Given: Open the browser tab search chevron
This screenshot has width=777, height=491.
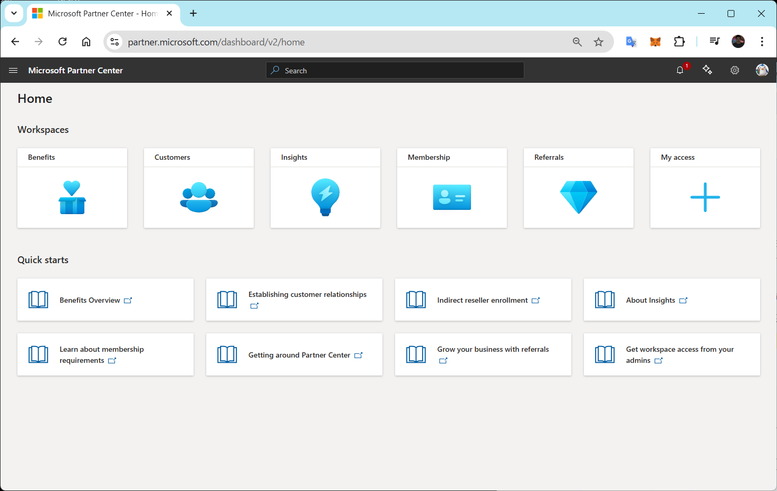Looking at the screenshot, I should [x=14, y=13].
